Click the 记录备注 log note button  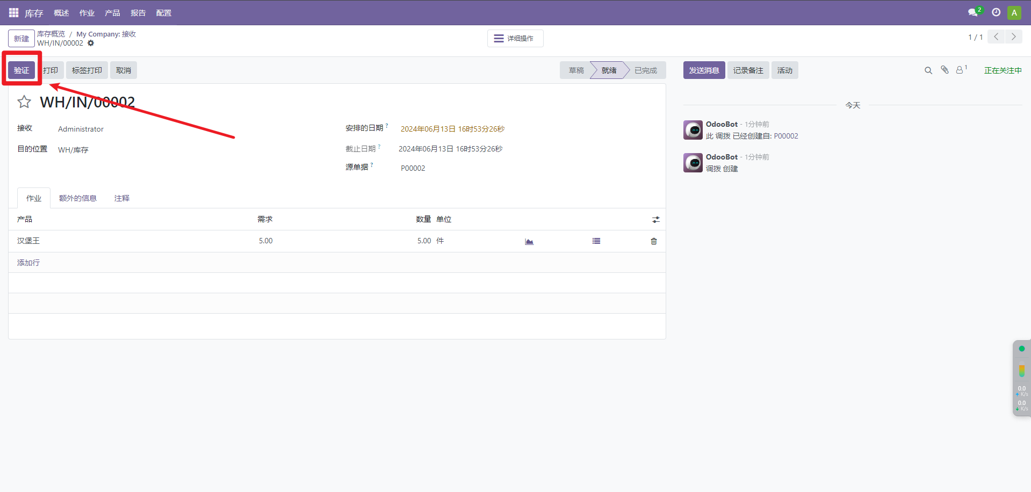click(x=748, y=70)
